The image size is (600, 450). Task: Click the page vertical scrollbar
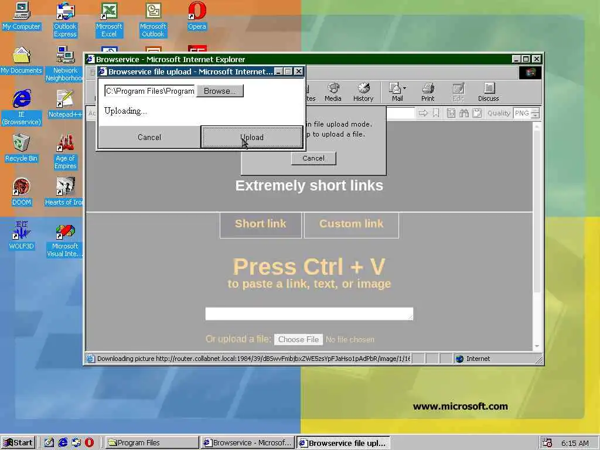[x=537, y=212]
